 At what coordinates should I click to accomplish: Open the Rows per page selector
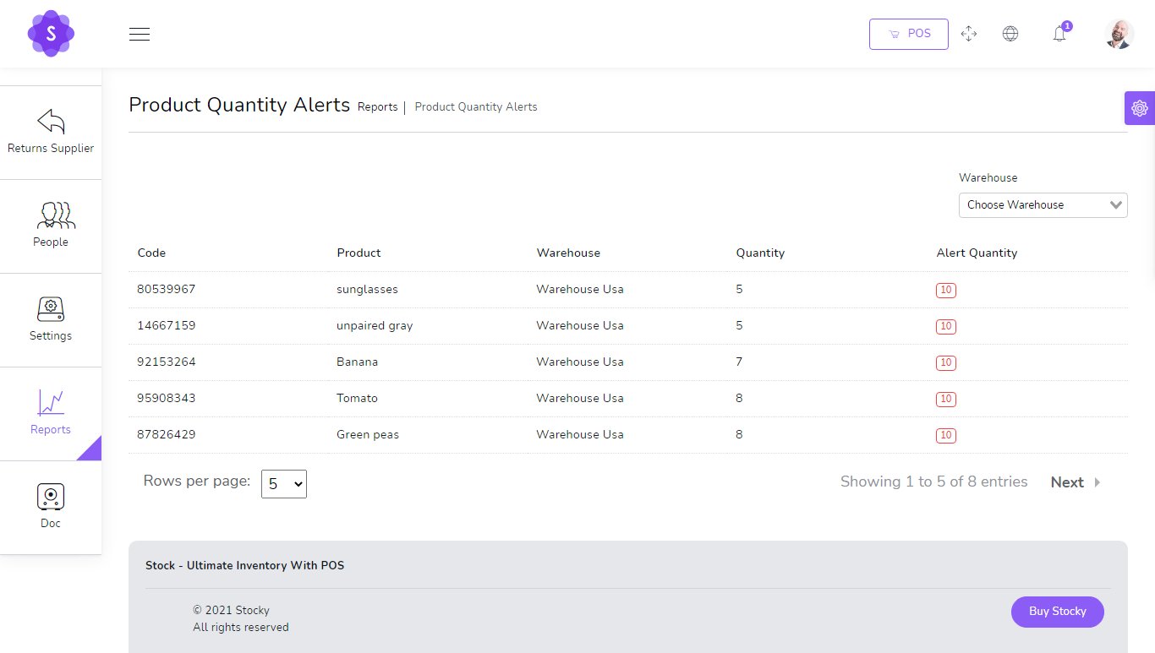click(283, 484)
